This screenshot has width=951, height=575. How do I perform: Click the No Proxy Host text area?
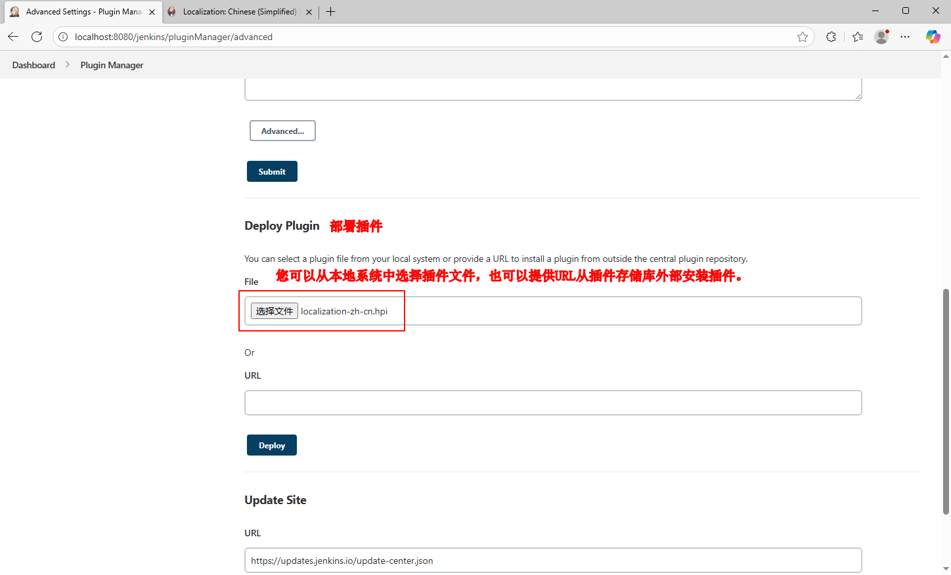click(553, 89)
